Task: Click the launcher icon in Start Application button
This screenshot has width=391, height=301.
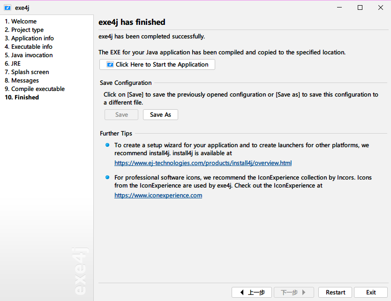Action: [x=110, y=65]
